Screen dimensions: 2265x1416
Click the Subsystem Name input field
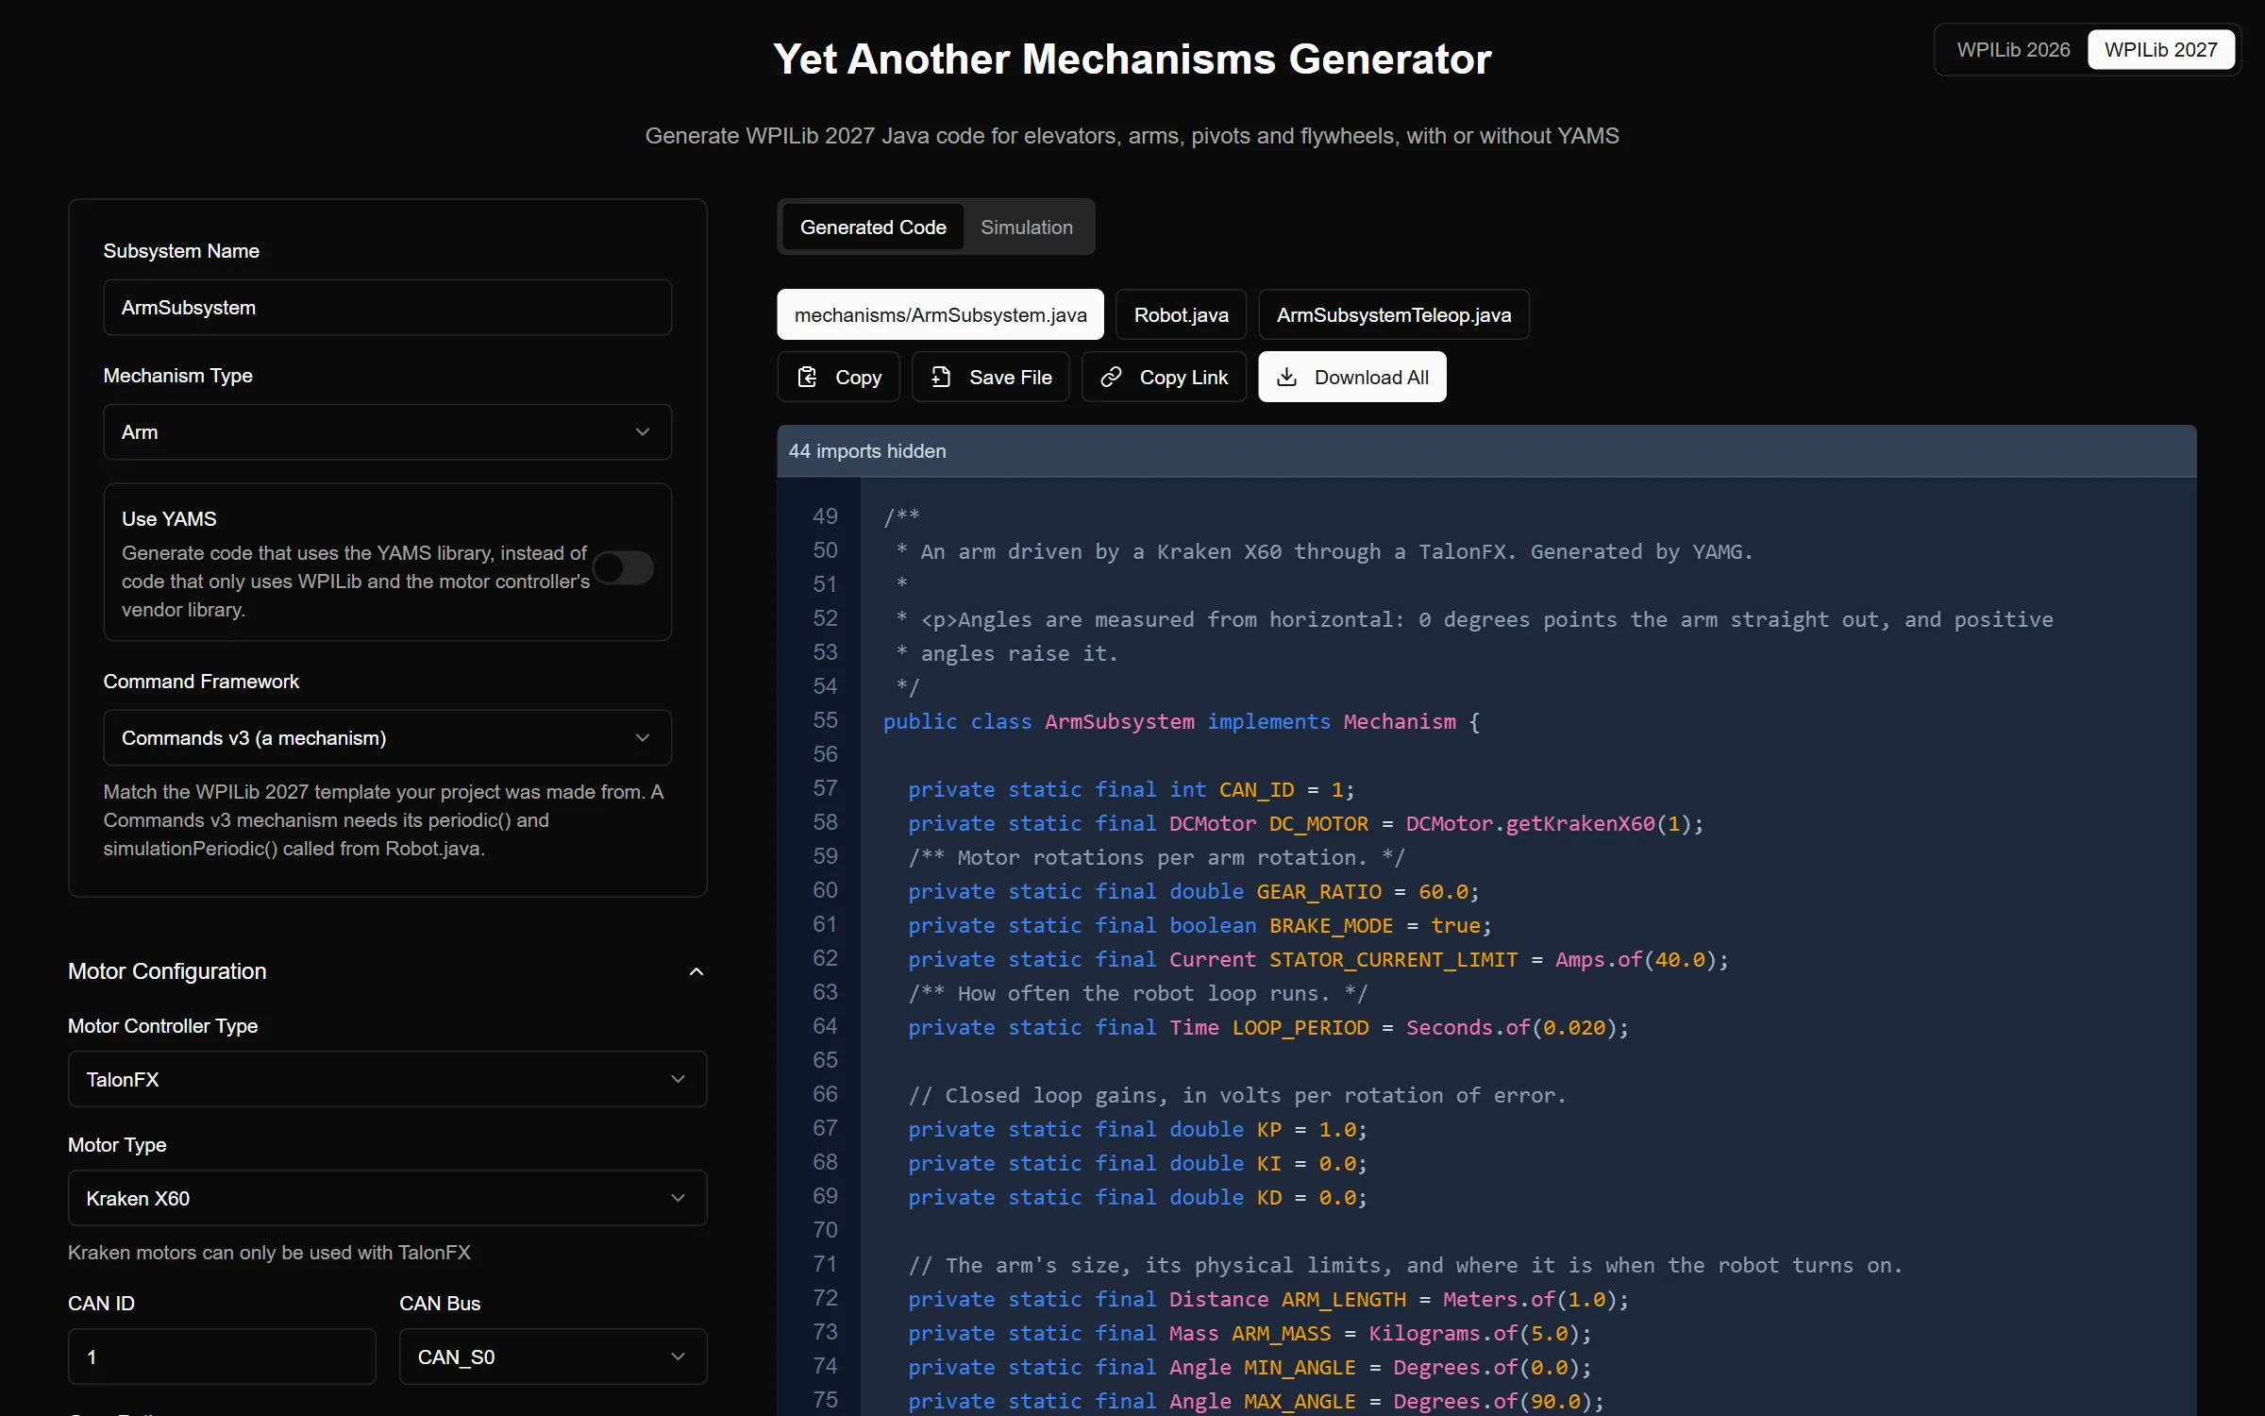387,308
